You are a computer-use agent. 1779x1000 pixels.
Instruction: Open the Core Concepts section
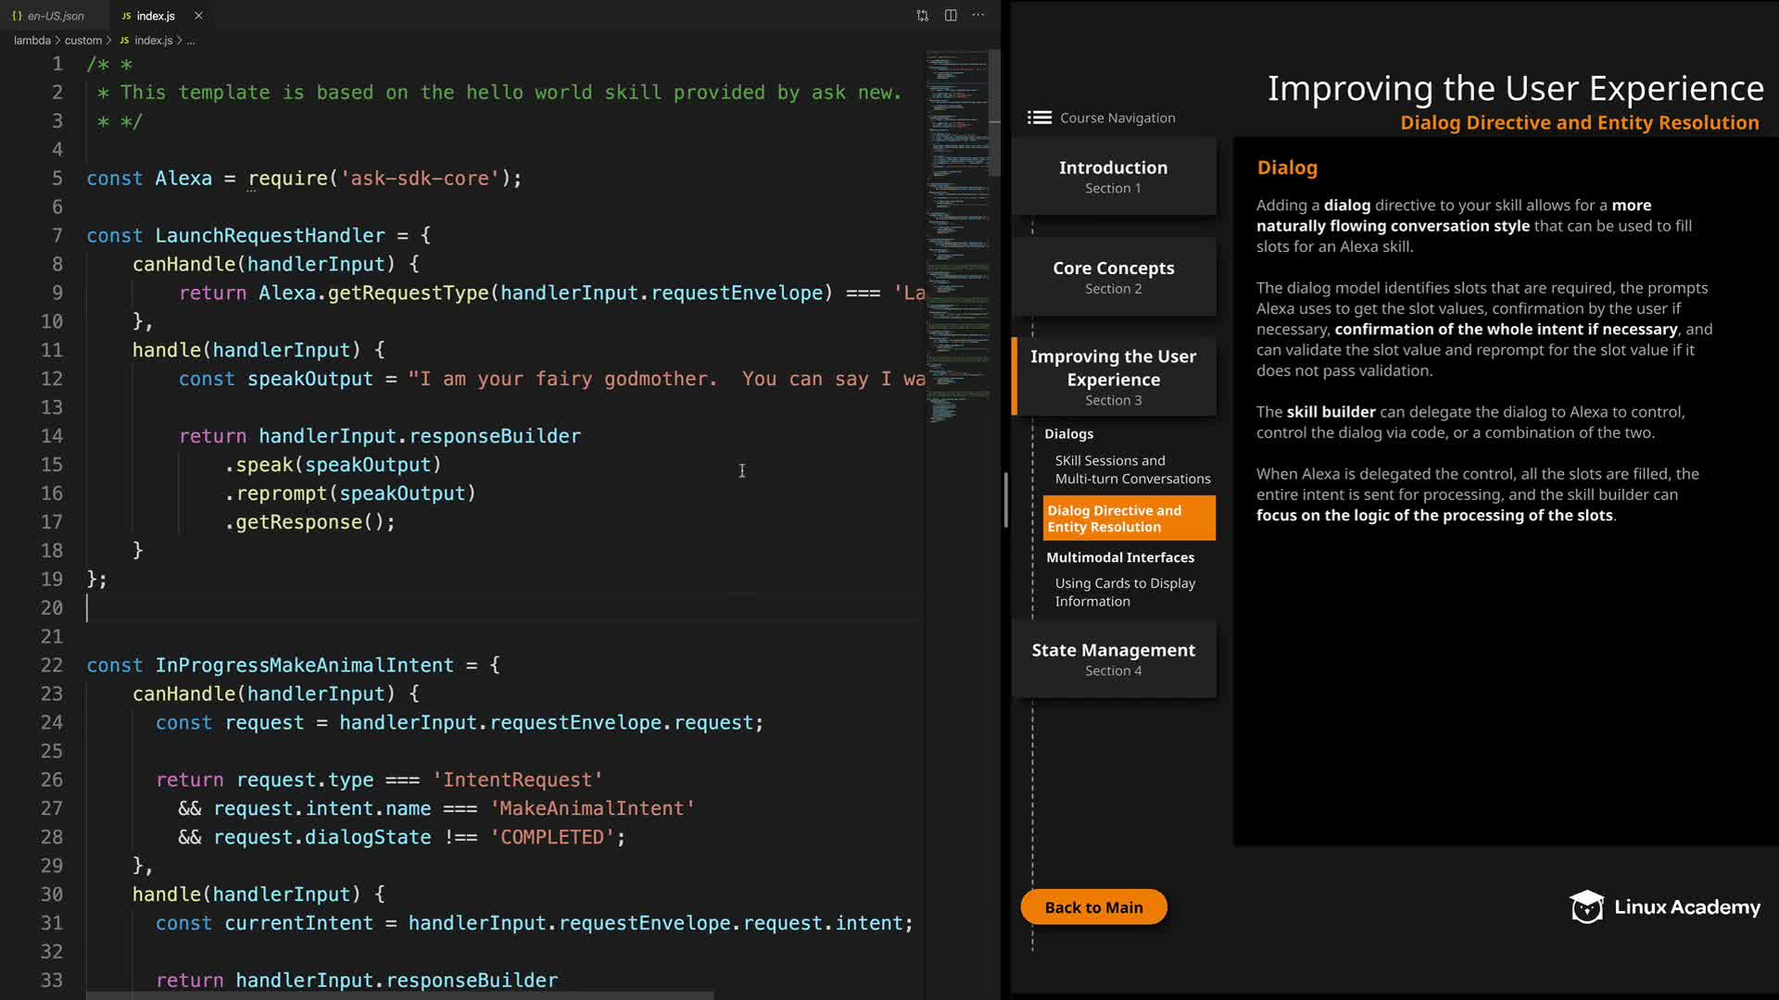1113,277
